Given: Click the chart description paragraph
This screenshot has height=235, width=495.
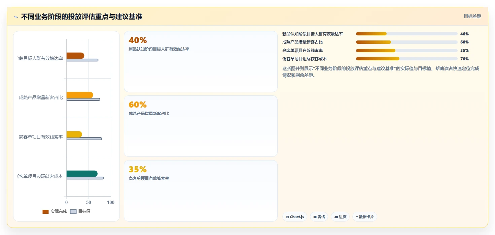Looking at the screenshot, I should (x=381, y=72).
